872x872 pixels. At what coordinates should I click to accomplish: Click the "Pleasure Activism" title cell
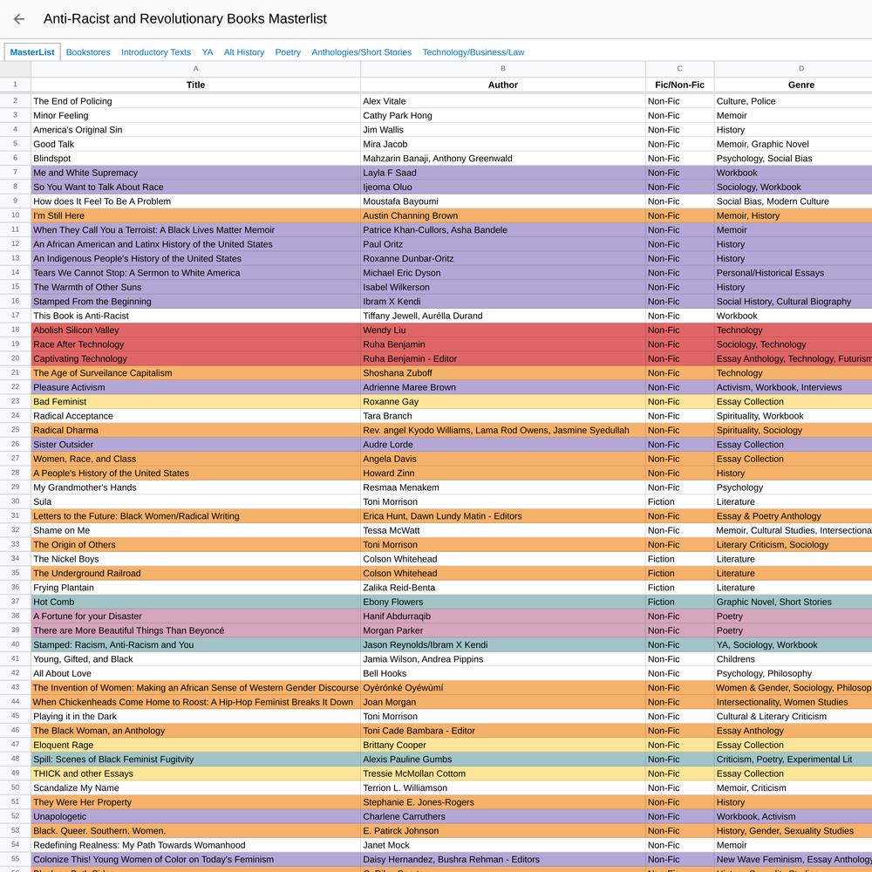click(x=195, y=388)
